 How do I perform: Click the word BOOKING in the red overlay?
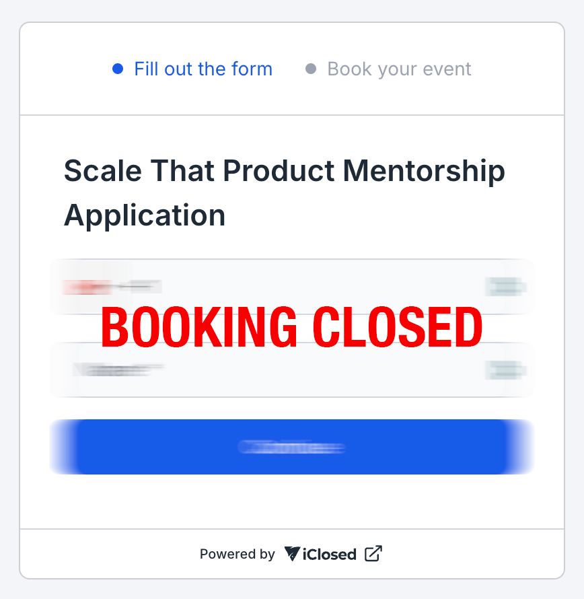point(198,328)
